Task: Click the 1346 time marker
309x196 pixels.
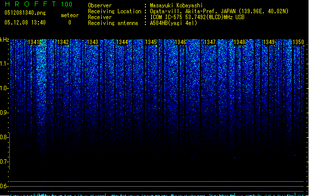Action: point(180,42)
